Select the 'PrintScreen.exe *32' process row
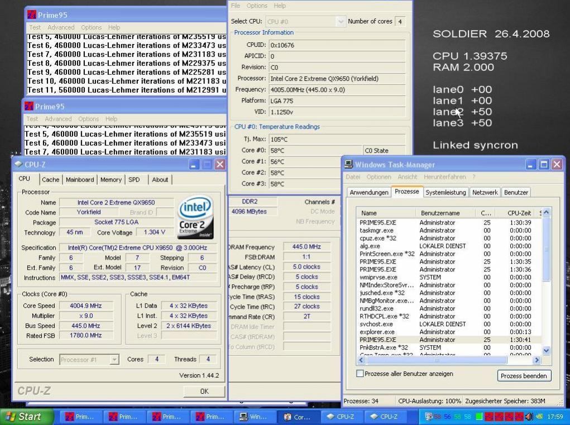Viewport: 570px width, 425px height. (450, 254)
